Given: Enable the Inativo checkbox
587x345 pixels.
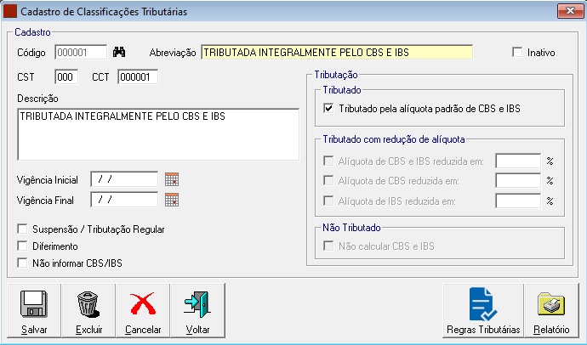Looking at the screenshot, I should click(x=517, y=53).
